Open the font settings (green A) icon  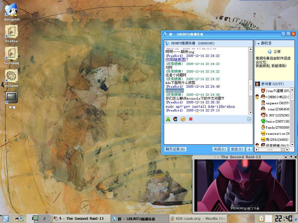168,119
